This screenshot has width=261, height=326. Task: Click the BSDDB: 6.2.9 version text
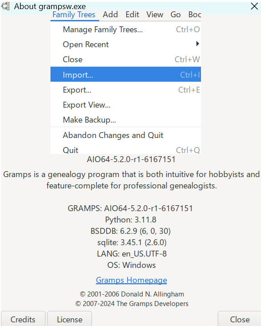coord(130,231)
